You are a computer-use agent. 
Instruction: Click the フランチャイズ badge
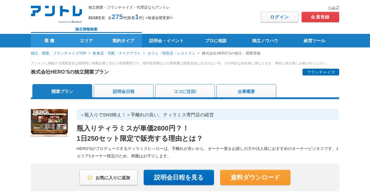point(321,72)
